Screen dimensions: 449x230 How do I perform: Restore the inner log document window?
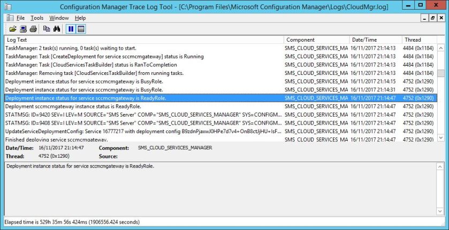point(433,18)
